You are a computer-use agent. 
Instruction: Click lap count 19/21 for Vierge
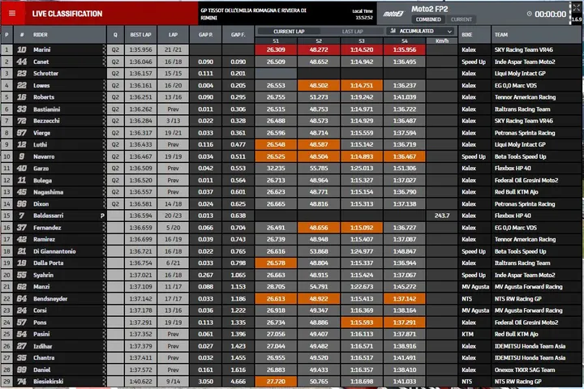(x=174, y=133)
